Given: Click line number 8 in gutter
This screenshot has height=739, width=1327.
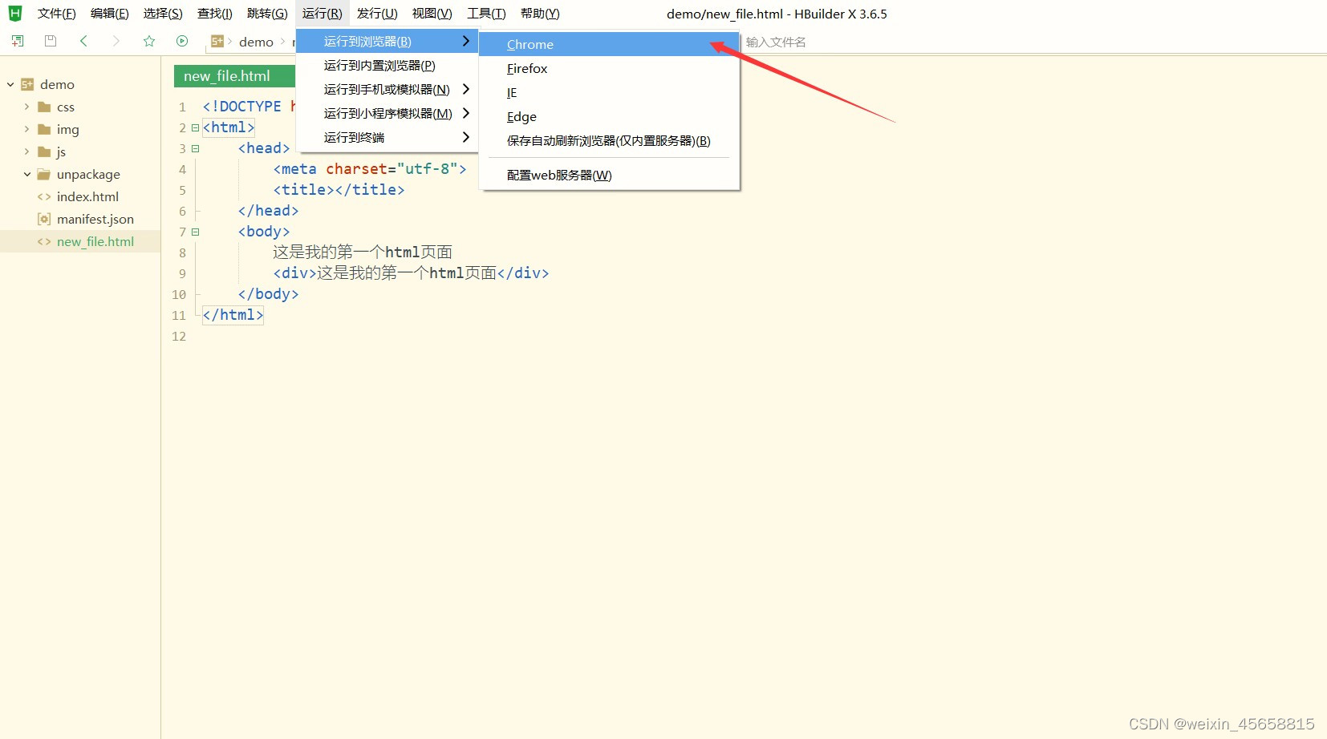Looking at the screenshot, I should [x=182, y=252].
